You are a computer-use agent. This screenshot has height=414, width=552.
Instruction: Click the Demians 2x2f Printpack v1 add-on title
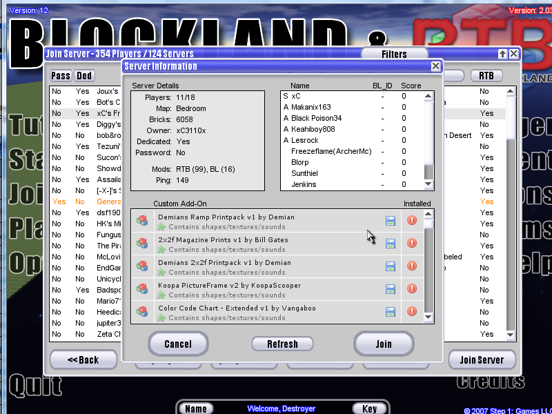tap(224, 263)
